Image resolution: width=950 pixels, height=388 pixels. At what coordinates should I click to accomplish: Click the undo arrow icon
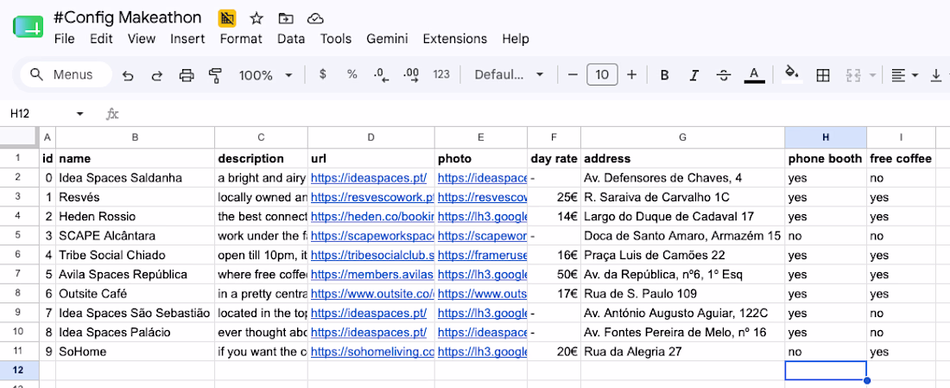click(128, 75)
